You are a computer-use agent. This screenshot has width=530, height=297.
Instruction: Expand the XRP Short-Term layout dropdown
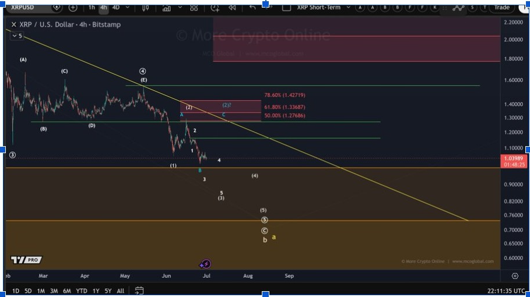tap(349, 8)
